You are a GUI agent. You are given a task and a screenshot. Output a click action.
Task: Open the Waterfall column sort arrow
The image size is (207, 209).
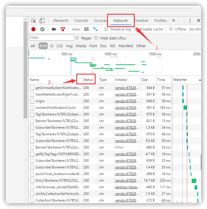(x=200, y=80)
